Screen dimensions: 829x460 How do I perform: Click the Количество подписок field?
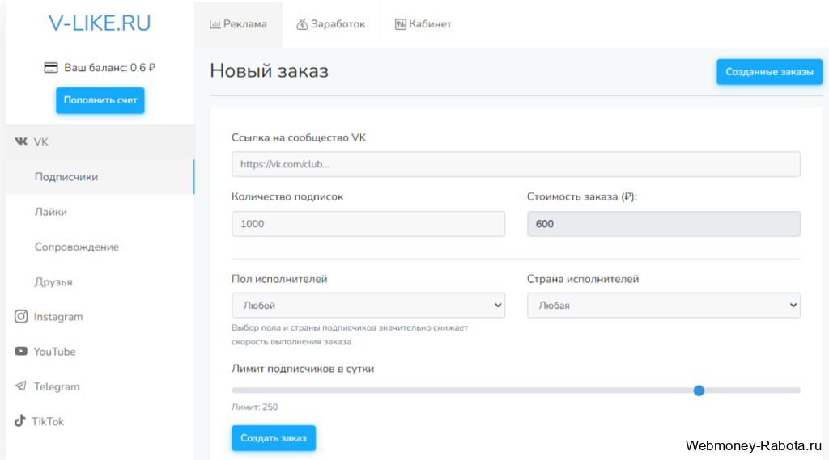click(368, 224)
